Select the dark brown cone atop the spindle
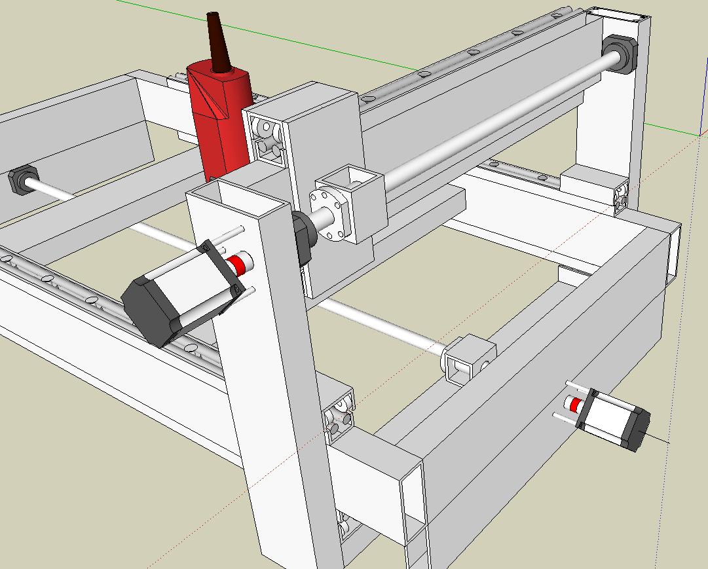708x569 pixels. [x=218, y=42]
